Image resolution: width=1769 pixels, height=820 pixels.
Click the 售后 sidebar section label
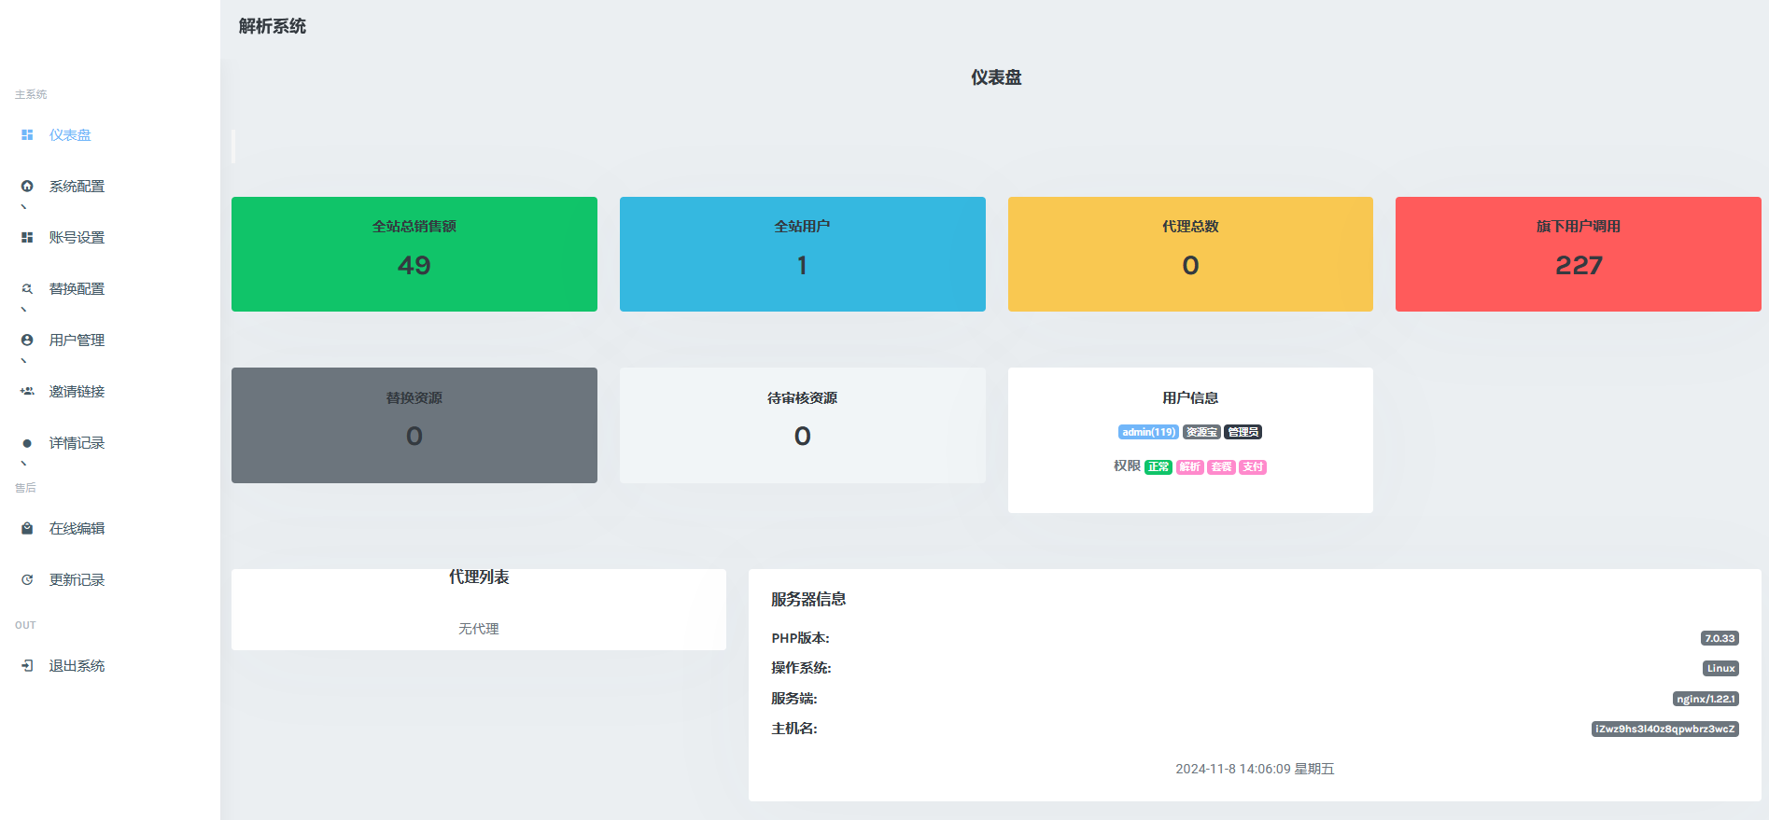click(x=25, y=488)
